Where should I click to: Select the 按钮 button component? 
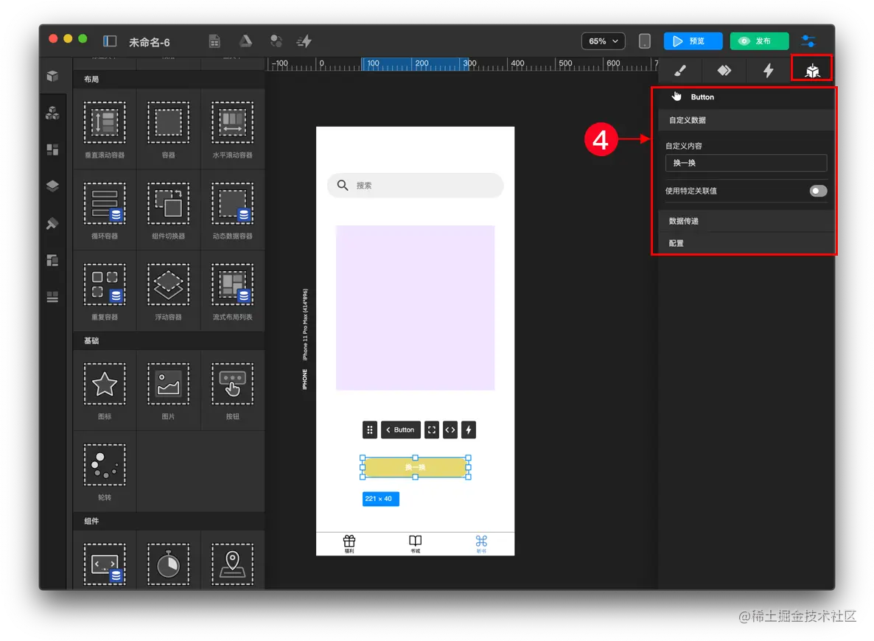coord(232,390)
